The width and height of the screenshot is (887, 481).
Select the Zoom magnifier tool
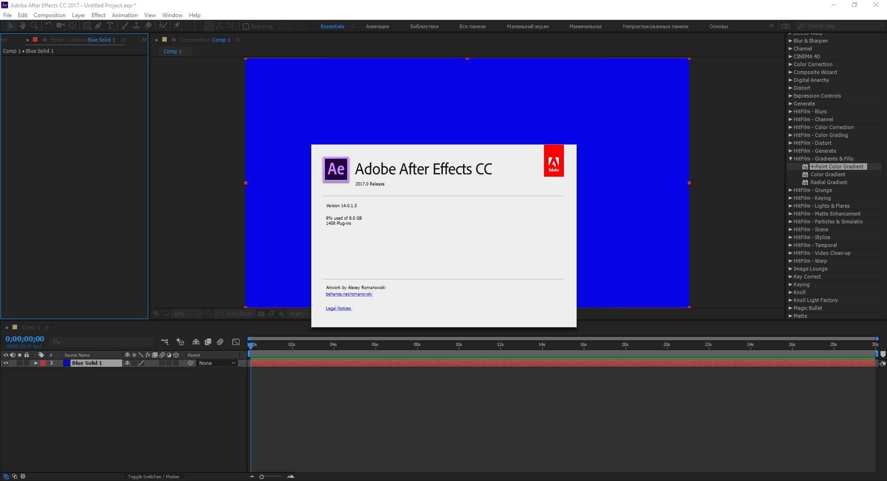pyautogui.click(x=34, y=26)
